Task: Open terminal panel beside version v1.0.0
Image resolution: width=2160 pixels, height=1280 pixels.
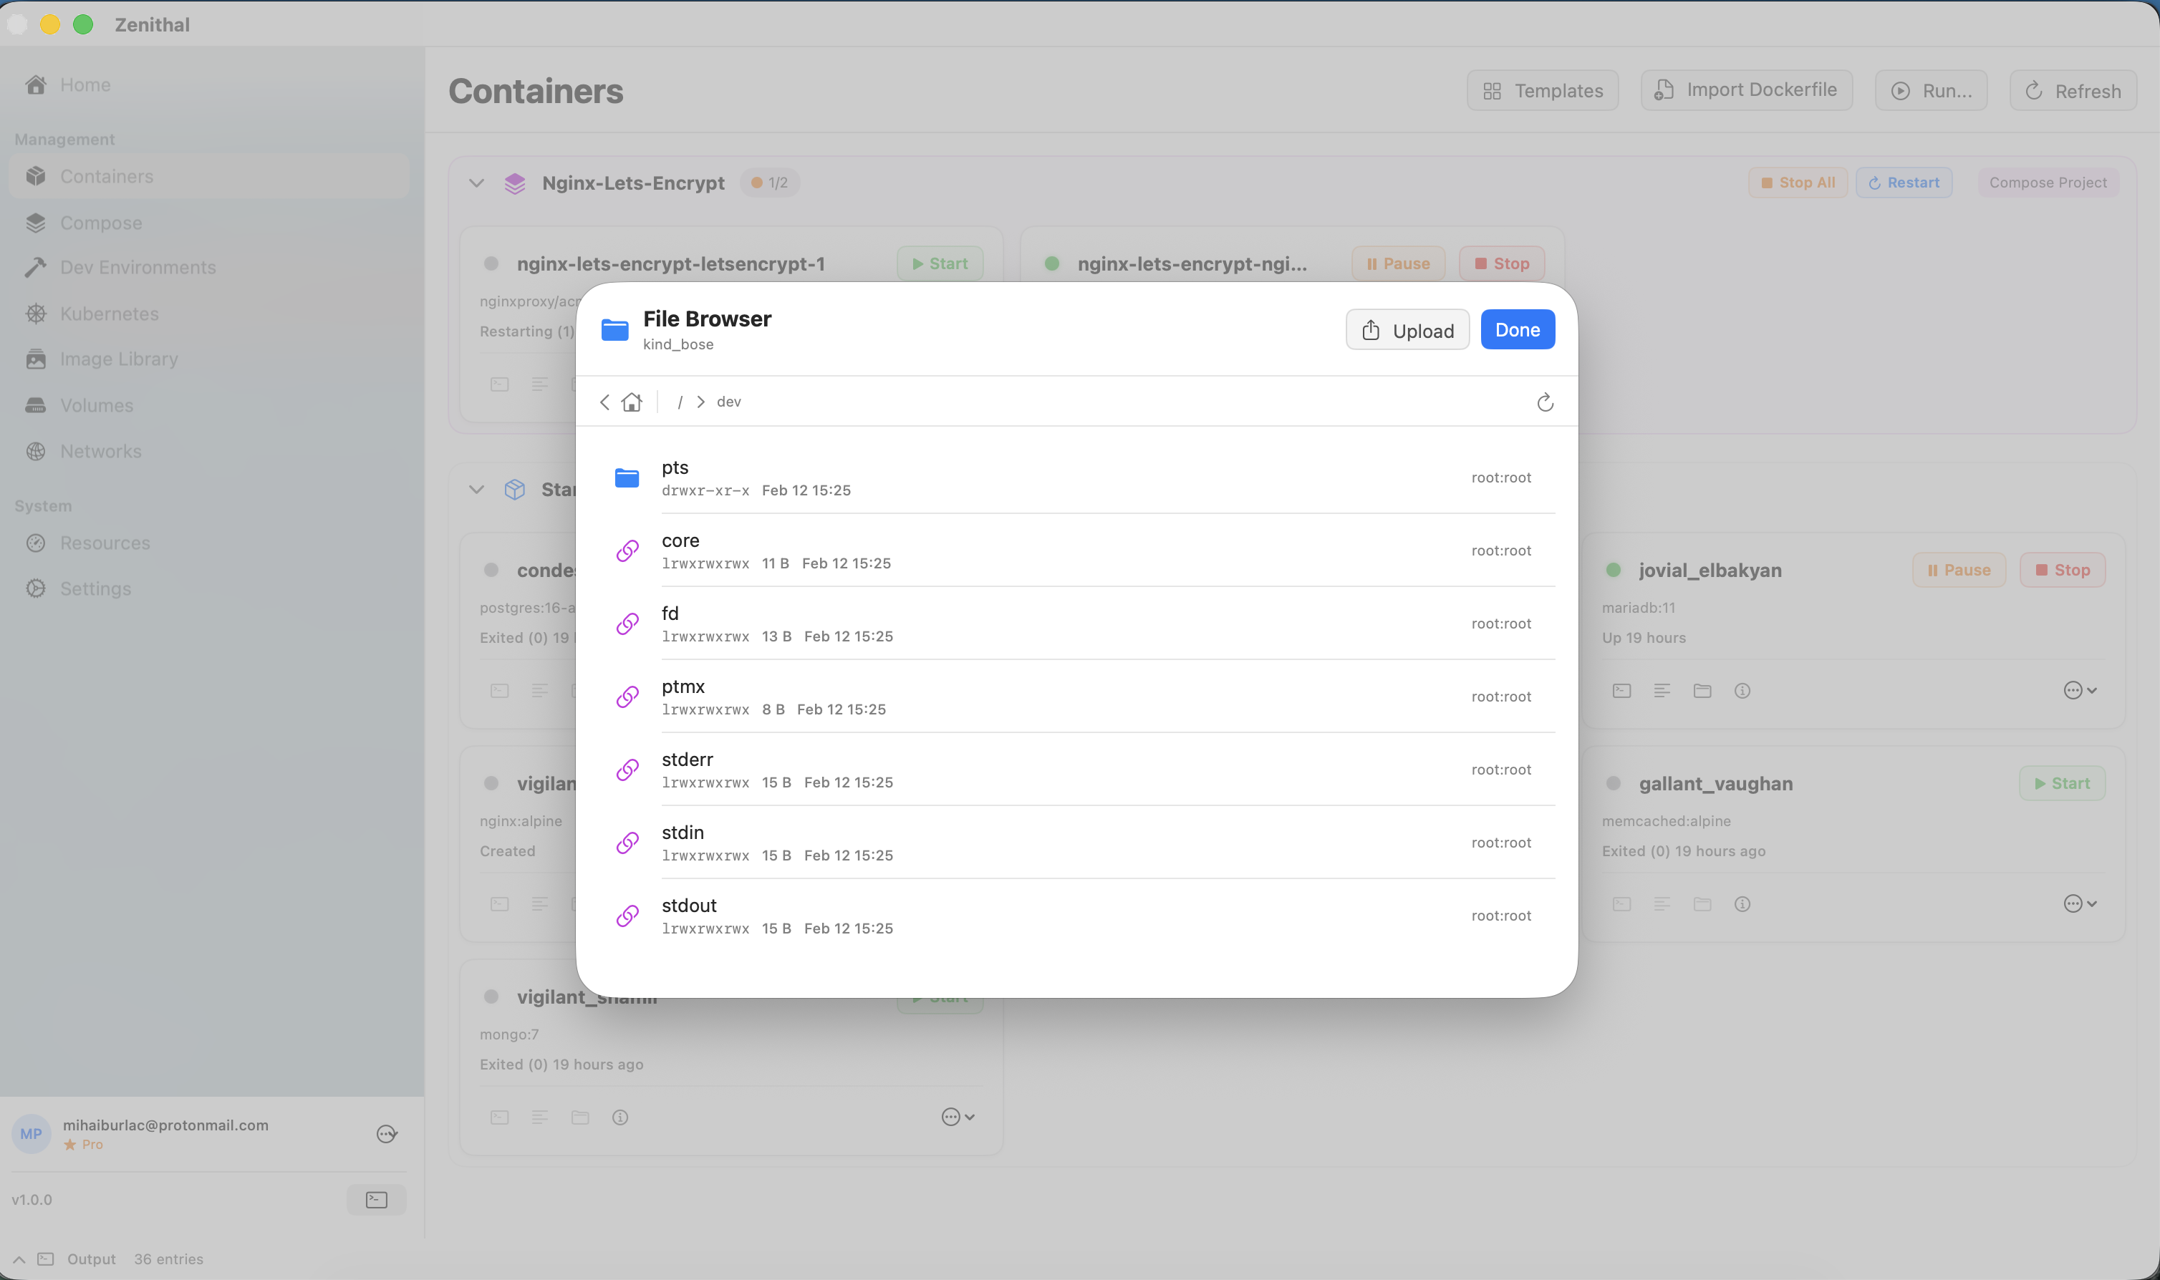Action: pos(375,1198)
